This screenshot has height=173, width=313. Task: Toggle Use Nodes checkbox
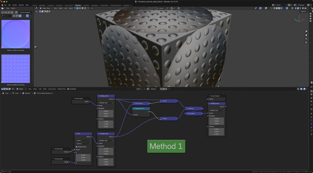(68, 89)
